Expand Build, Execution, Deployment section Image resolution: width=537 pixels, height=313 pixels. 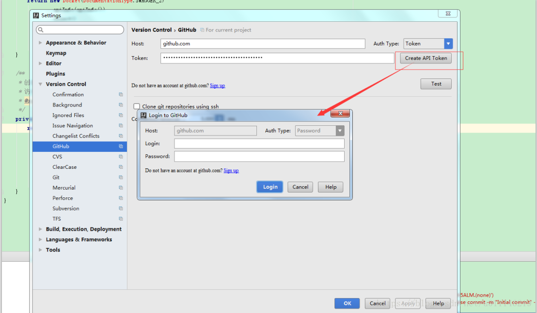pos(40,229)
